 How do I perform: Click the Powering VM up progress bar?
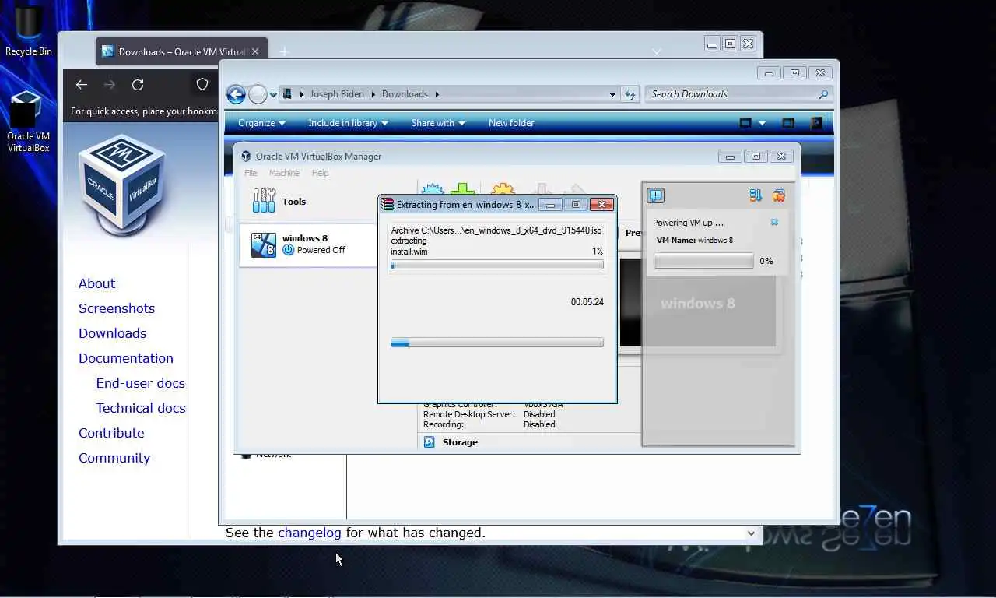(703, 261)
